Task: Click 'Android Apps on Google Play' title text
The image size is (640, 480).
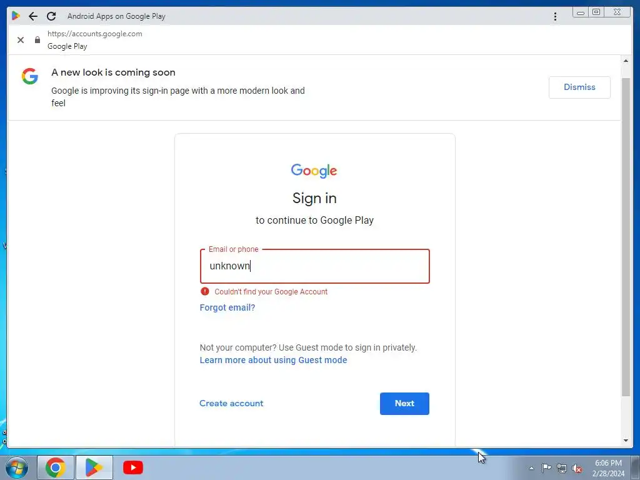Action: pos(116,16)
